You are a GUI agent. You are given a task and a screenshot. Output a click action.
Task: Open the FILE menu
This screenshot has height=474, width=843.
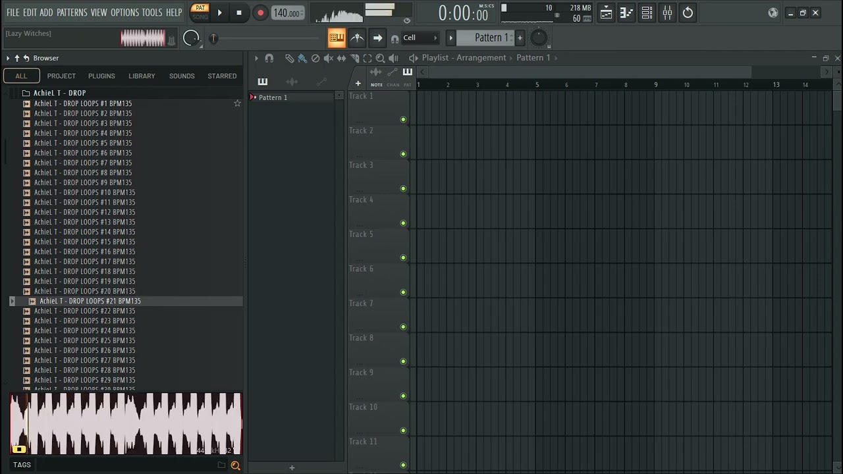coord(13,13)
